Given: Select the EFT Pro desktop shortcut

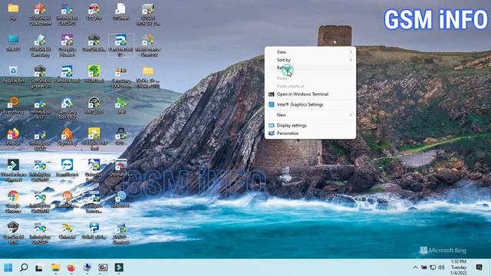Looking at the screenshot, I should 94,11.
